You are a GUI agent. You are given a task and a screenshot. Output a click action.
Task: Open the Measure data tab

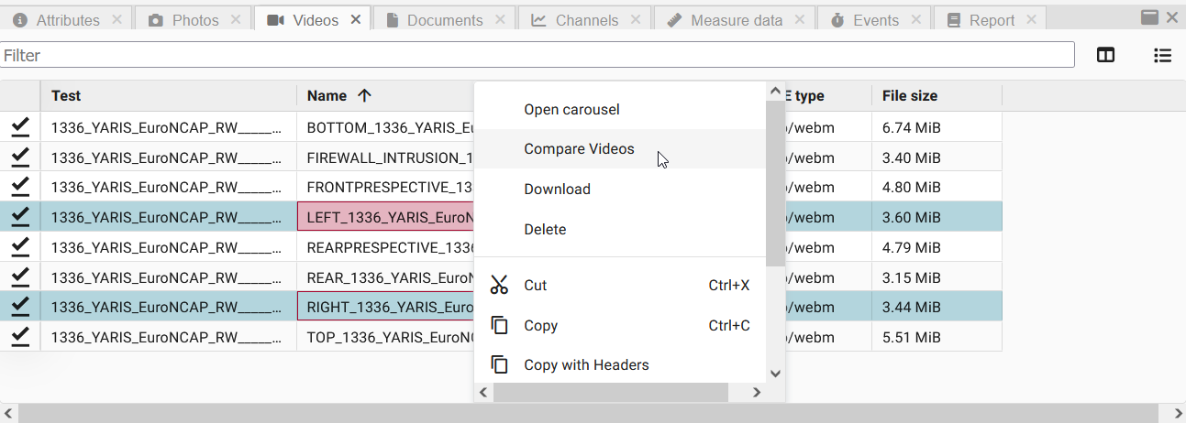click(737, 19)
